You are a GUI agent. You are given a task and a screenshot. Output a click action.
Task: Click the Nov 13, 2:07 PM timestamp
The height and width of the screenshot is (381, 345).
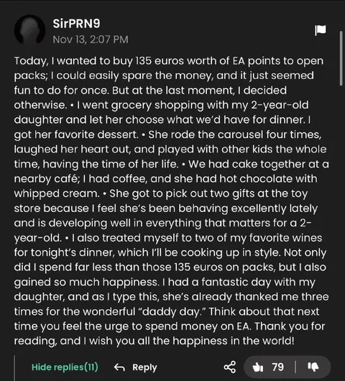[91, 40]
